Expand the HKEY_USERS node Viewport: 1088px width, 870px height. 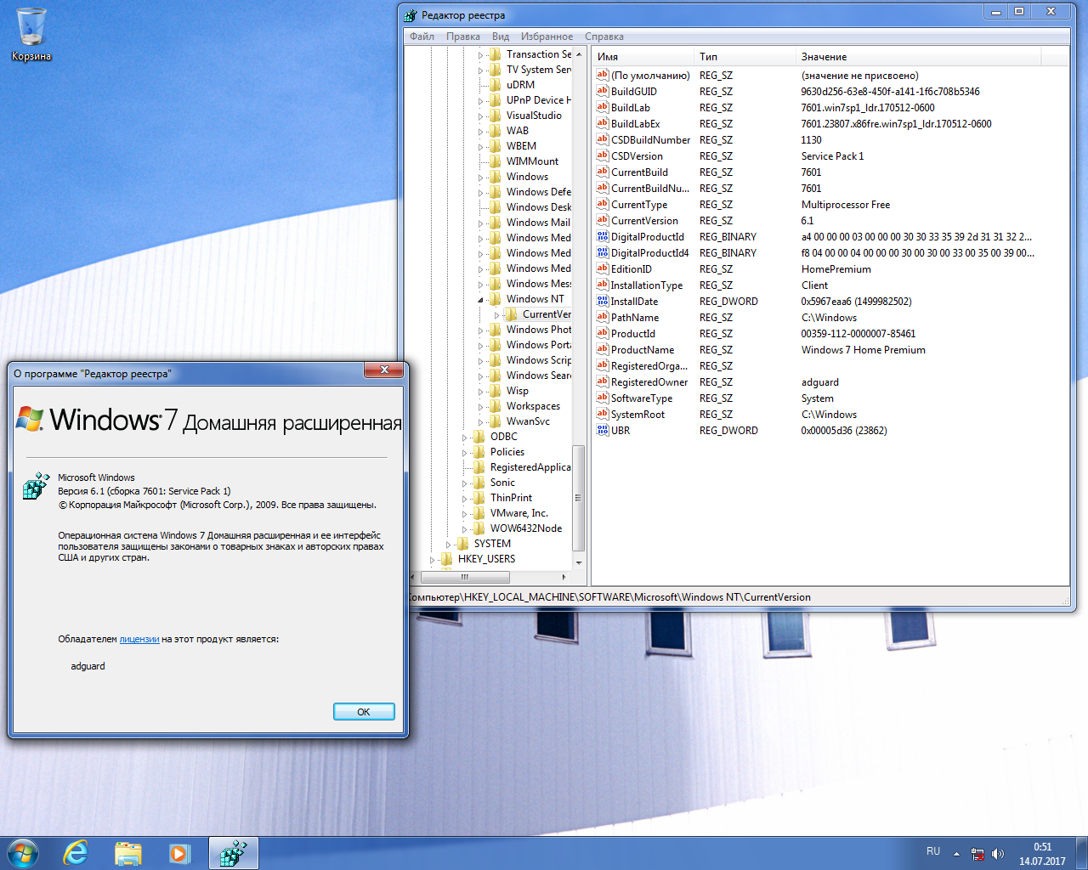tap(432, 560)
